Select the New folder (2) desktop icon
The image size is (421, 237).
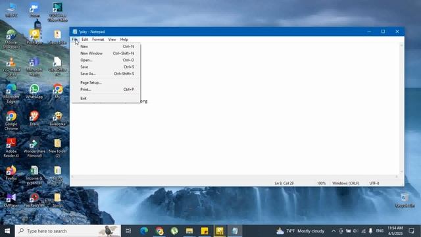click(57, 147)
